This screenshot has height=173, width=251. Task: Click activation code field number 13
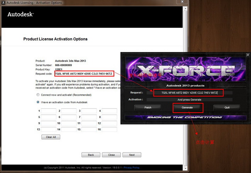49,129
